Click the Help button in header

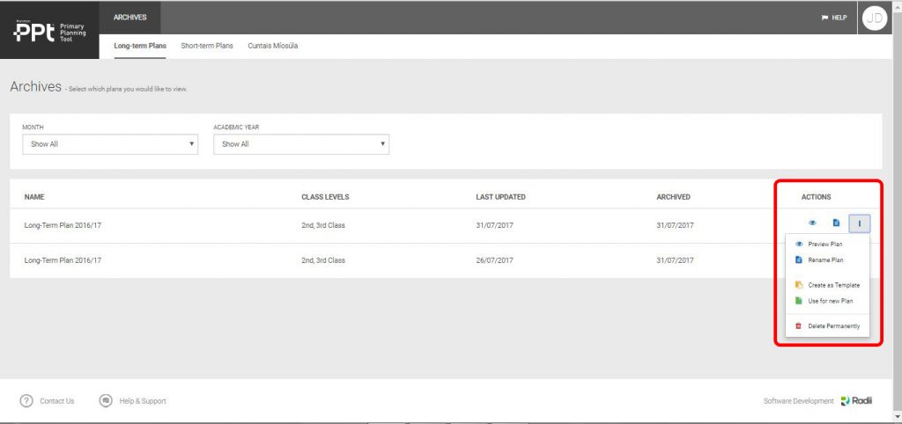[833, 18]
